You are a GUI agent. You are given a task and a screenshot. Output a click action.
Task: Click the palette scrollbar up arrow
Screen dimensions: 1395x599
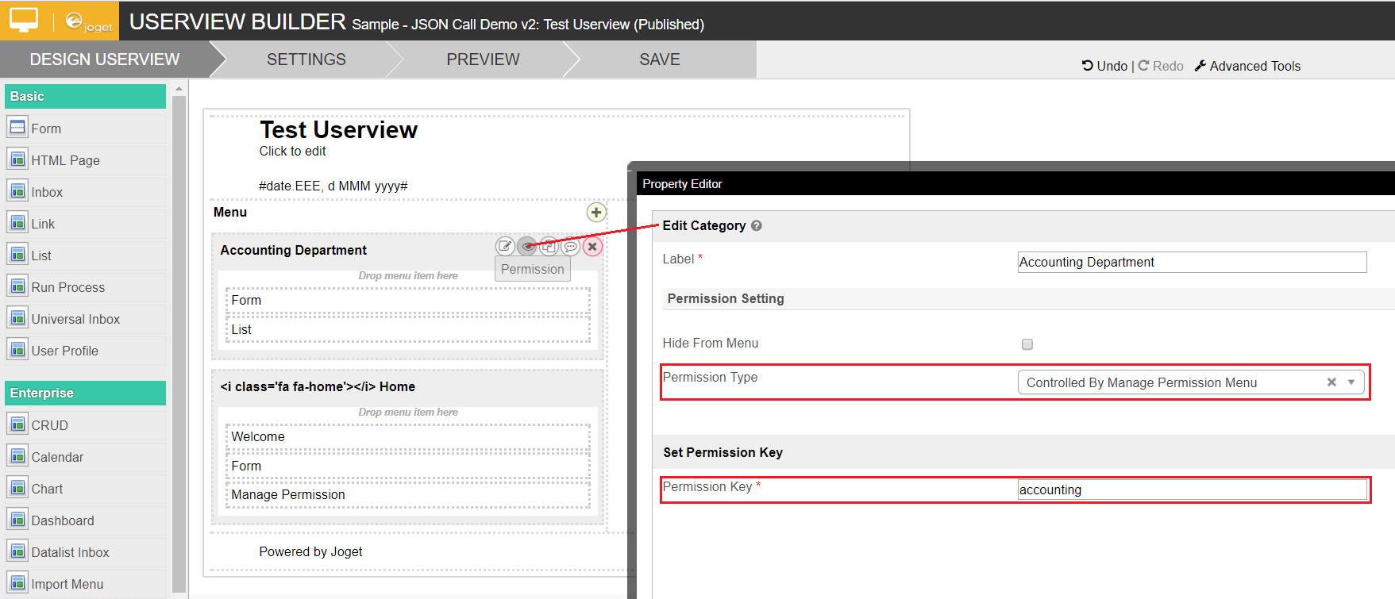point(179,89)
